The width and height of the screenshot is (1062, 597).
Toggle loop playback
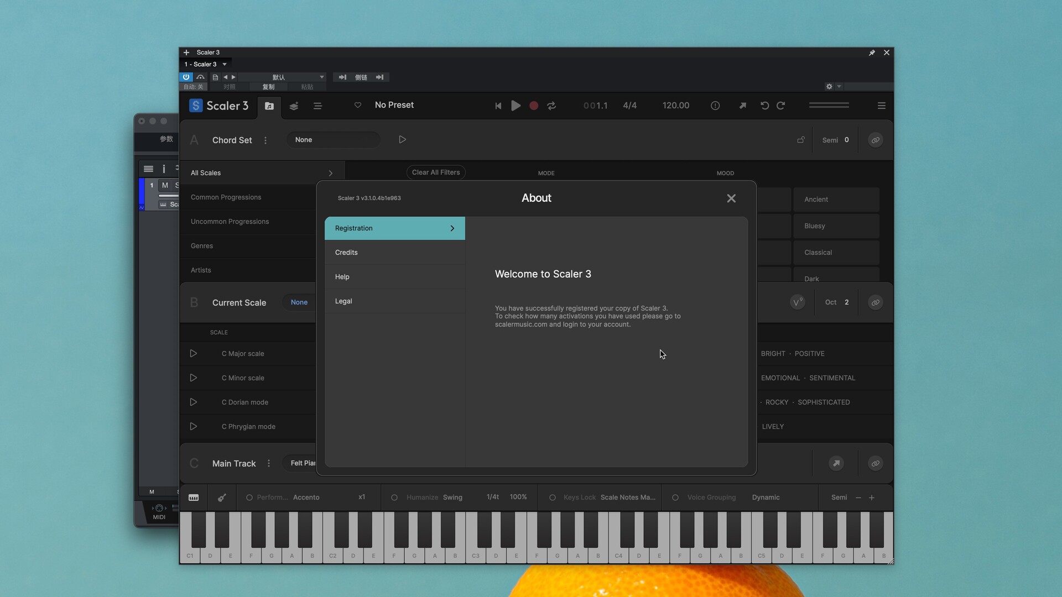pyautogui.click(x=551, y=106)
